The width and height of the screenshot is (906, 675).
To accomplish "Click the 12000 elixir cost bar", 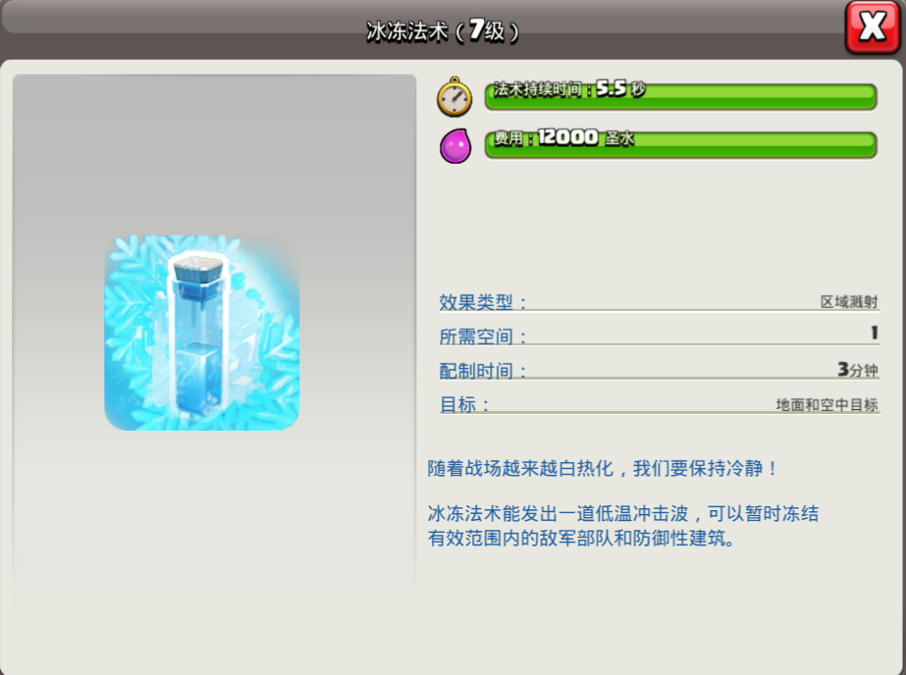I will 680,144.
